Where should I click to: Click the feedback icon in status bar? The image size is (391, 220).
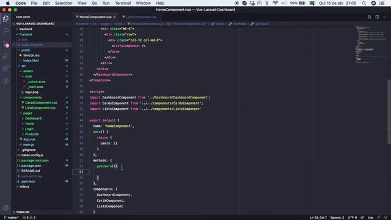pos(379,218)
